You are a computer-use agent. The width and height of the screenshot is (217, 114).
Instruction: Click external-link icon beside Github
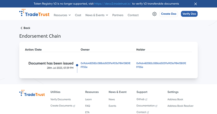pyautogui.click(x=146, y=100)
